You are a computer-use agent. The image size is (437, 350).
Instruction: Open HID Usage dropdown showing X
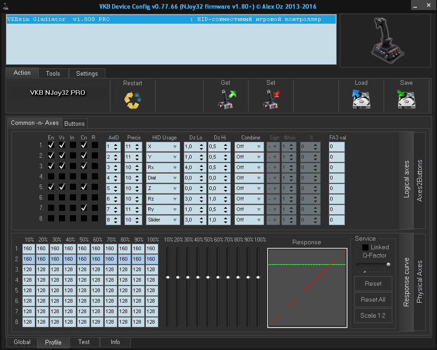pyautogui.click(x=163, y=147)
